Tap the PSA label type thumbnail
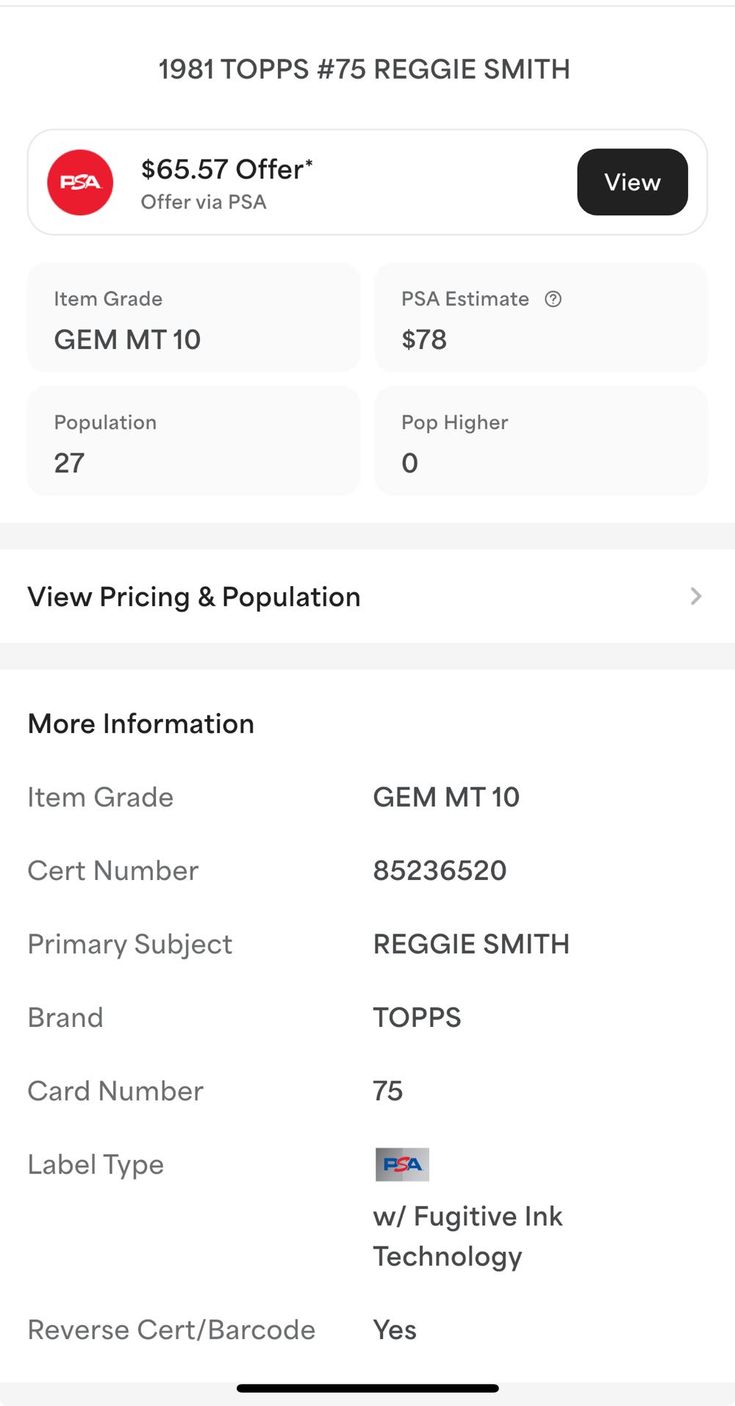Viewport: 735px width, 1406px height. 402,1164
